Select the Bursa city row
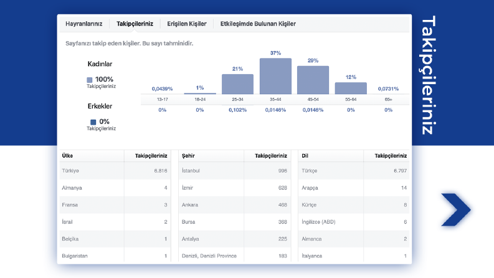This screenshot has height=278, width=494. [235, 222]
